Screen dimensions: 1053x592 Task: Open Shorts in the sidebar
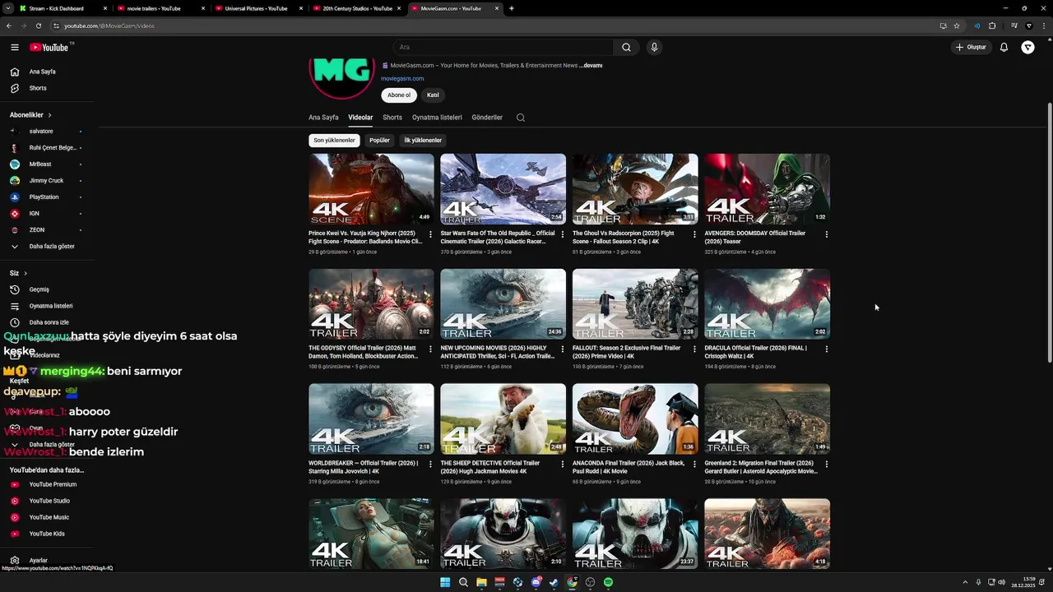coord(38,88)
